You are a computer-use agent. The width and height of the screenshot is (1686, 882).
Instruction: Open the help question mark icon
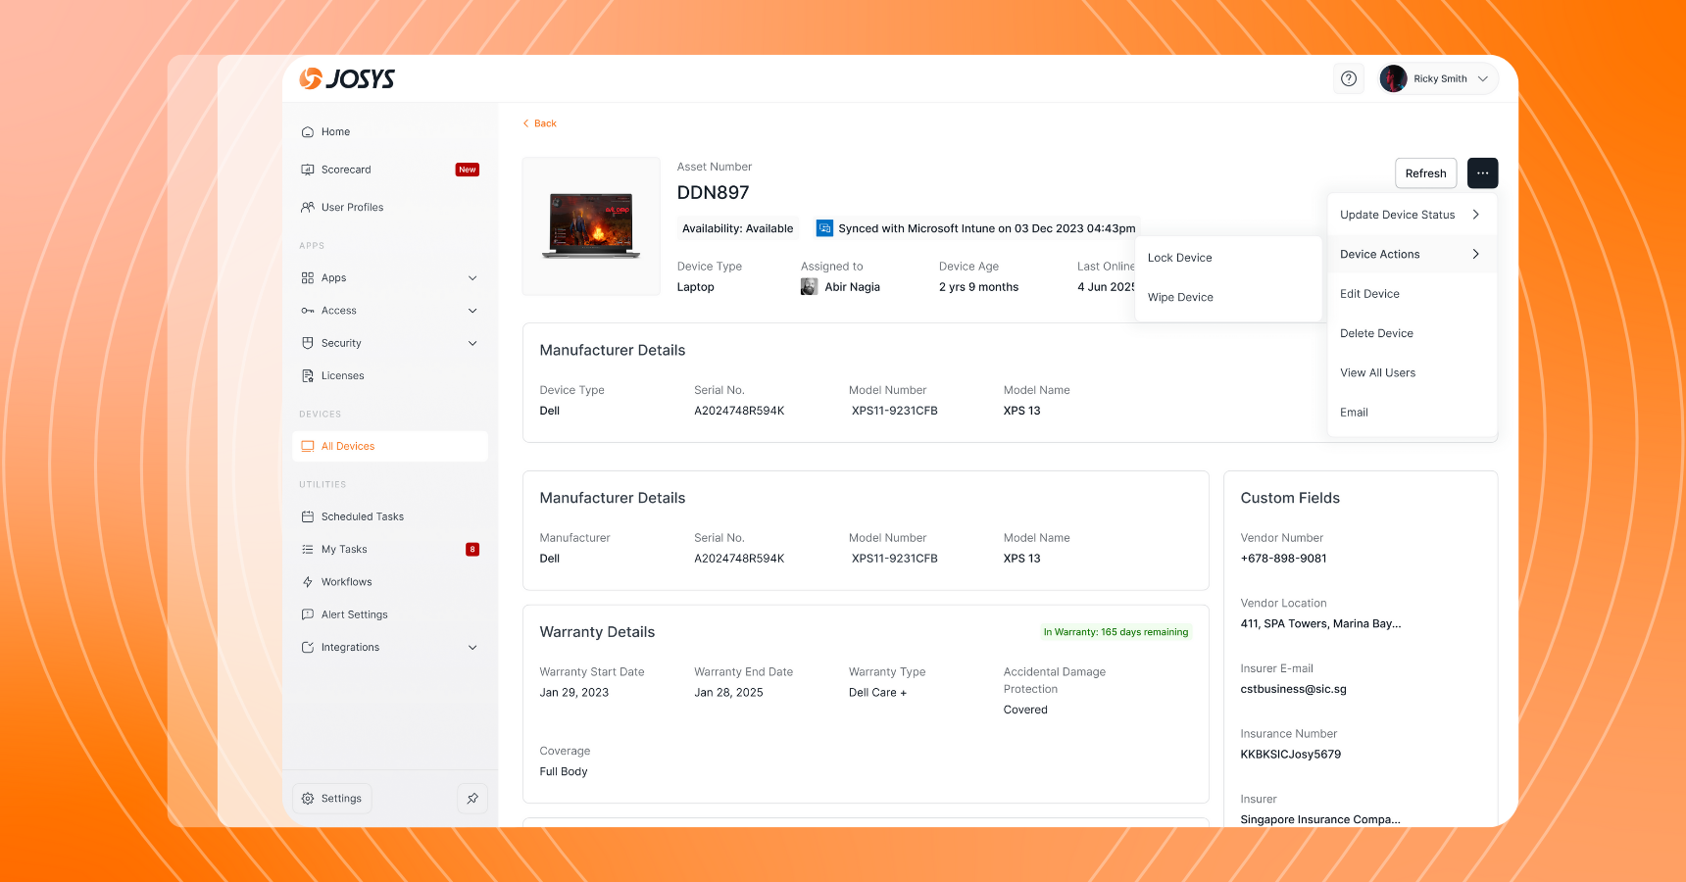1349,78
